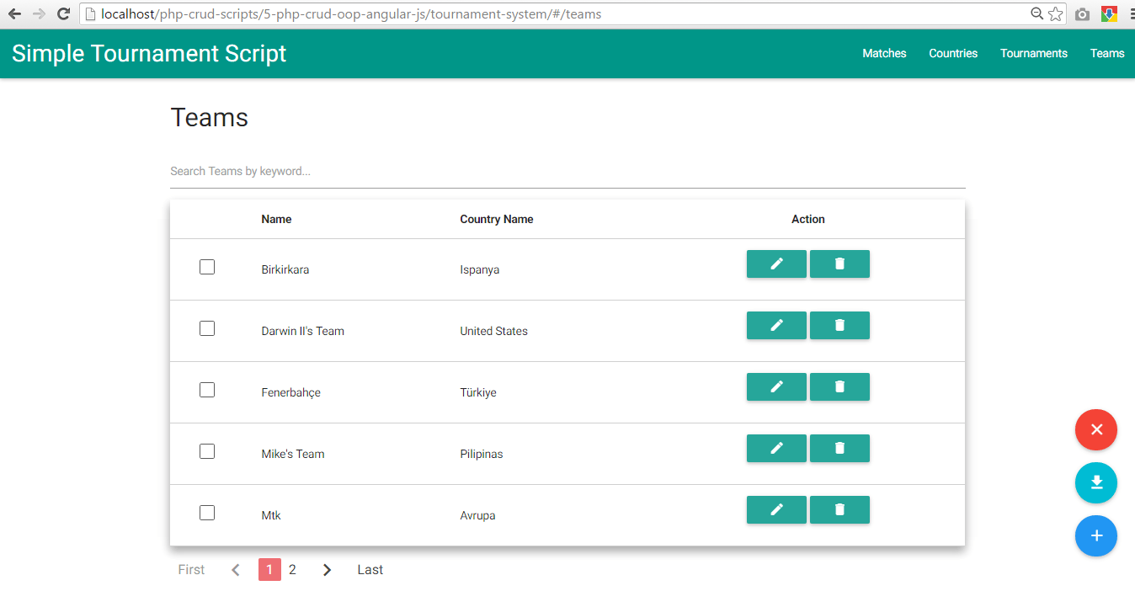Open the Matches nav item
The image size is (1135, 591).
884,53
